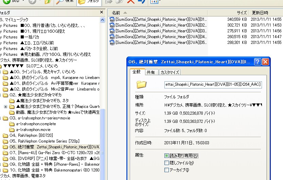
Task: Click the folder icon in properties dialog
Action: point(141,84)
